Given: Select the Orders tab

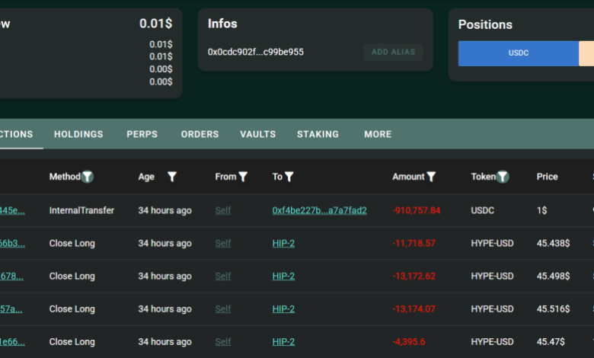Looking at the screenshot, I should click(200, 134).
